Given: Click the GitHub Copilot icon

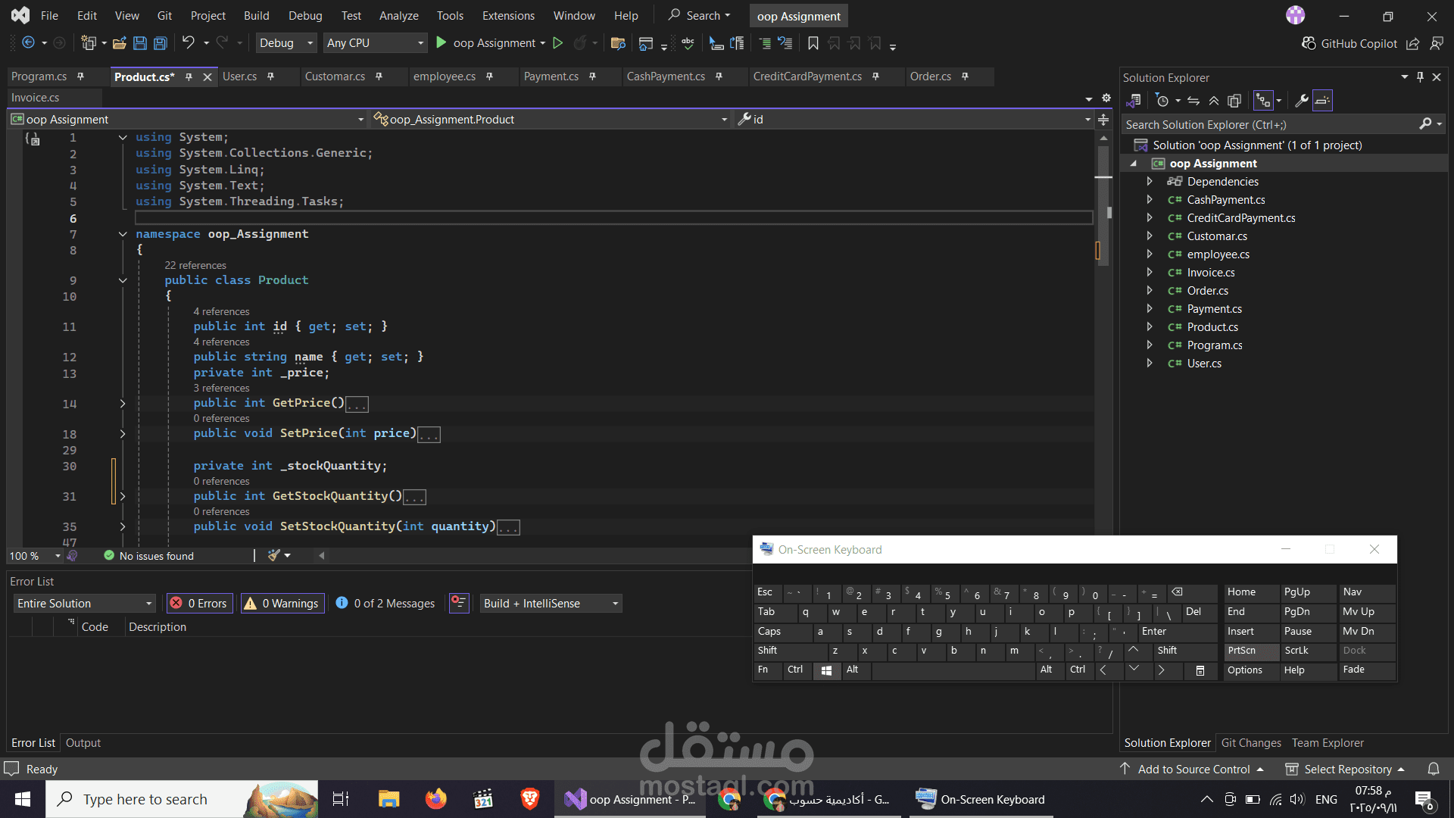Looking at the screenshot, I should tap(1308, 43).
